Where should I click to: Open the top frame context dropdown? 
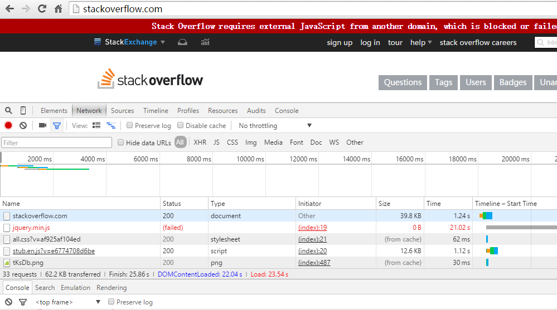(x=68, y=302)
